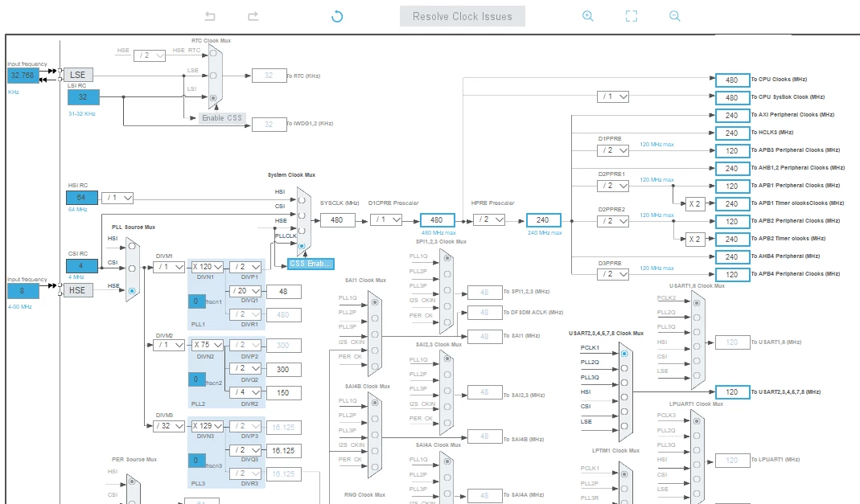Click the HSE input frequency field showing 8
The width and height of the screenshot is (860, 504).
(23, 291)
